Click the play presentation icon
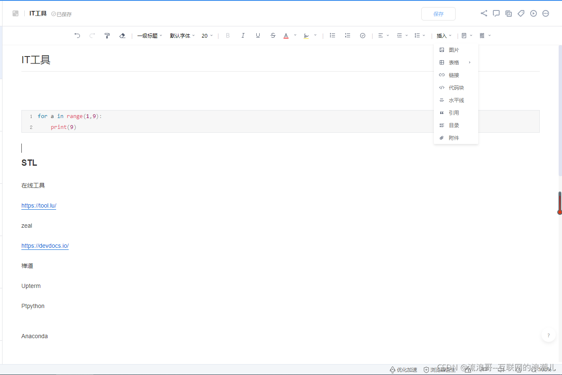This screenshot has height=375, width=562. coord(534,13)
